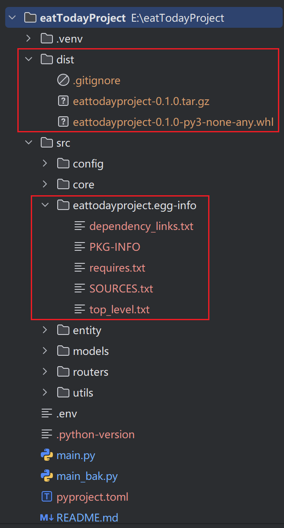Click the Python icon beside main.py
The width and height of the screenshot is (284, 528).
[46, 455]
